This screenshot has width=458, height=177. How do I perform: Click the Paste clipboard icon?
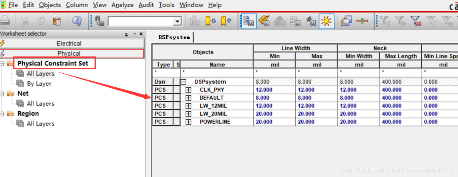point(57,21)
